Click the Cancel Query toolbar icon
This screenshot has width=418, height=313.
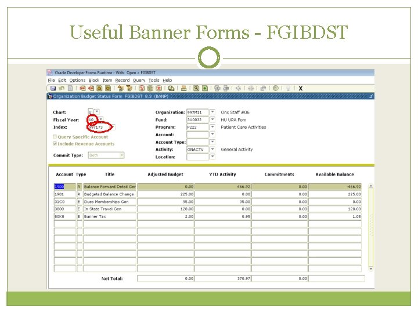pos(158,88)
